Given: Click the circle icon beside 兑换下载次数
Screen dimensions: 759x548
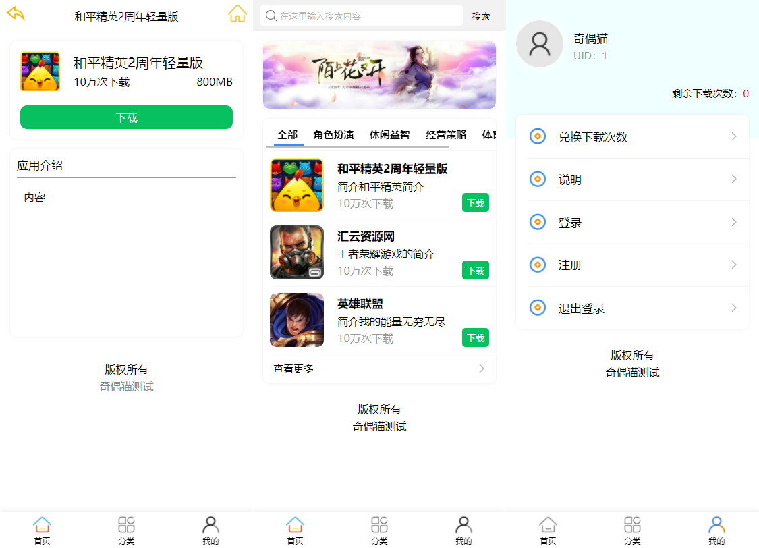Looking at the screenshot, I should 537,136.
